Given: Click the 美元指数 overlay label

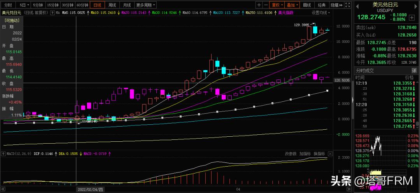Looking at the screenshot, I should 286,12.
